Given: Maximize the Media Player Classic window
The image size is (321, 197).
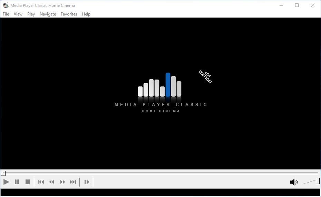Looking at the screenshot, I should tap(297, 5).
